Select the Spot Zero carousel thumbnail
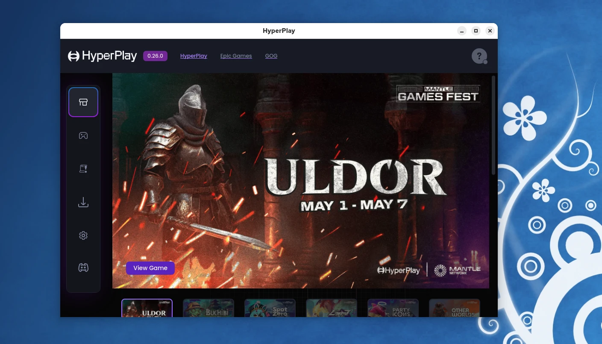This screenshot has height=344, width=602. point(270,309)
